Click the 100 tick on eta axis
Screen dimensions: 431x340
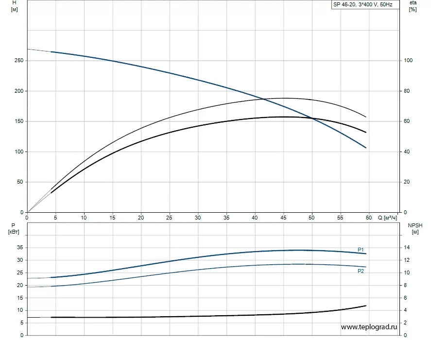[x=408, y=60]
